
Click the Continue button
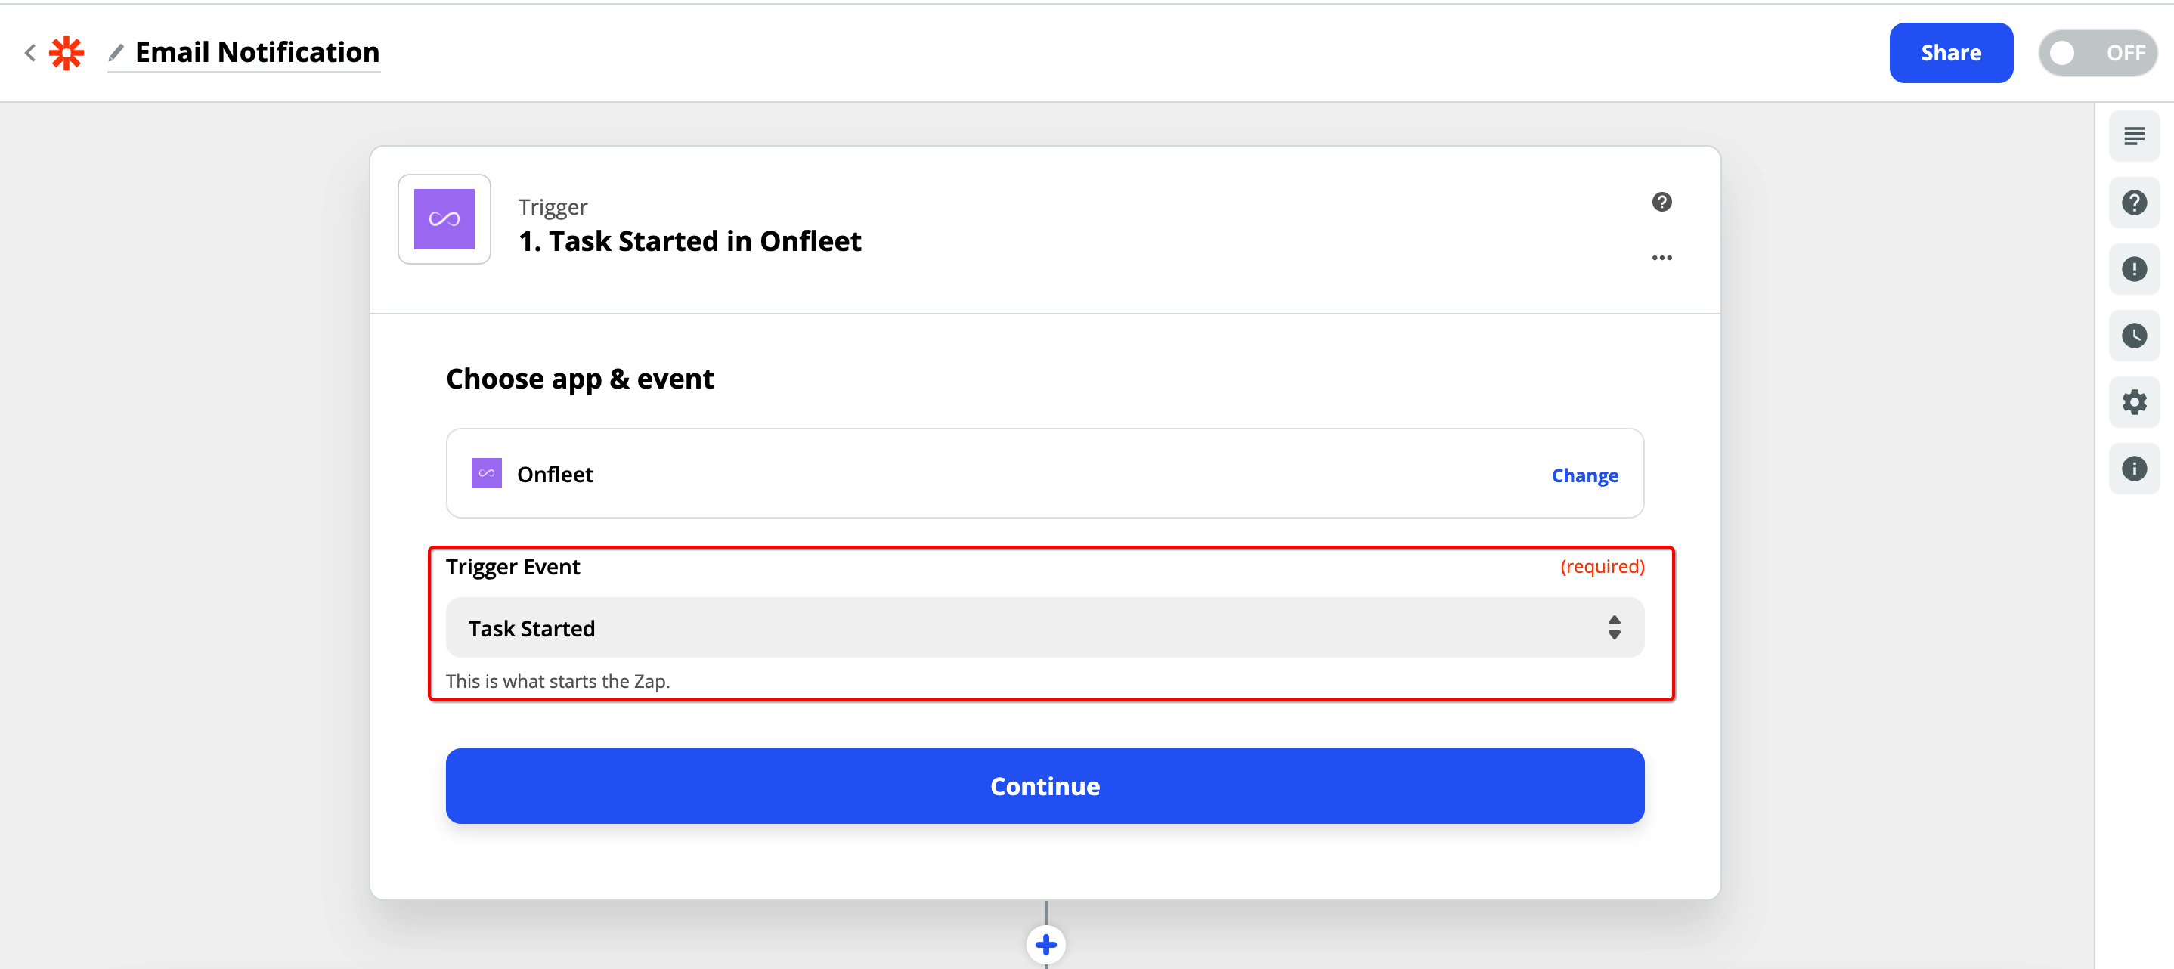pyautogui.click(x=1045, y=786)
